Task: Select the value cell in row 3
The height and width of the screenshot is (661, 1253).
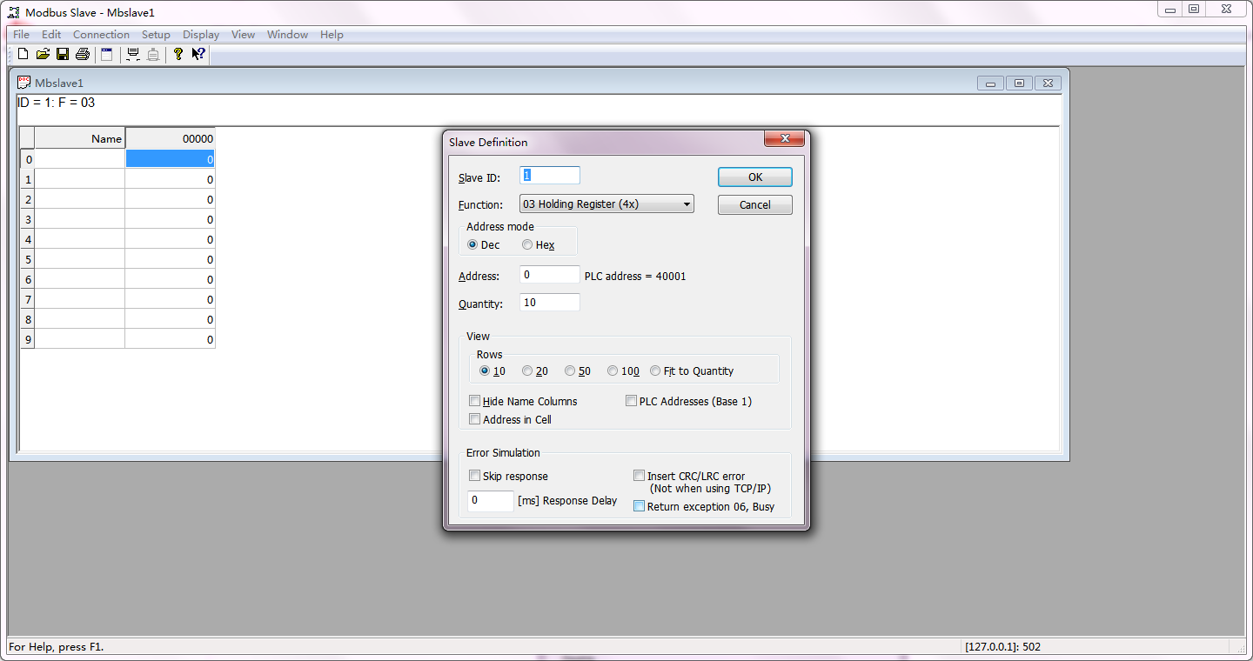Action: pos(171,219)
